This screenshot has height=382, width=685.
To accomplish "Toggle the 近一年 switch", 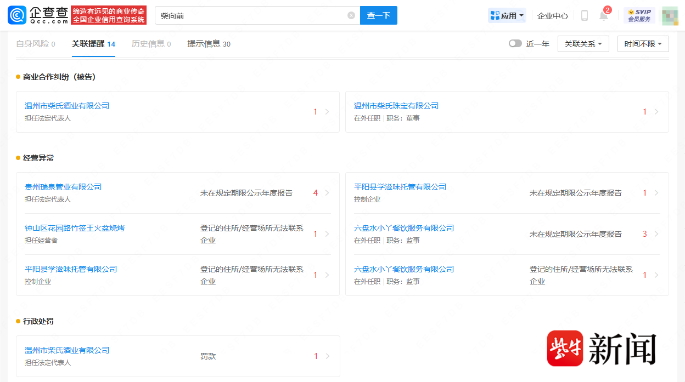I will click(515, 44).
